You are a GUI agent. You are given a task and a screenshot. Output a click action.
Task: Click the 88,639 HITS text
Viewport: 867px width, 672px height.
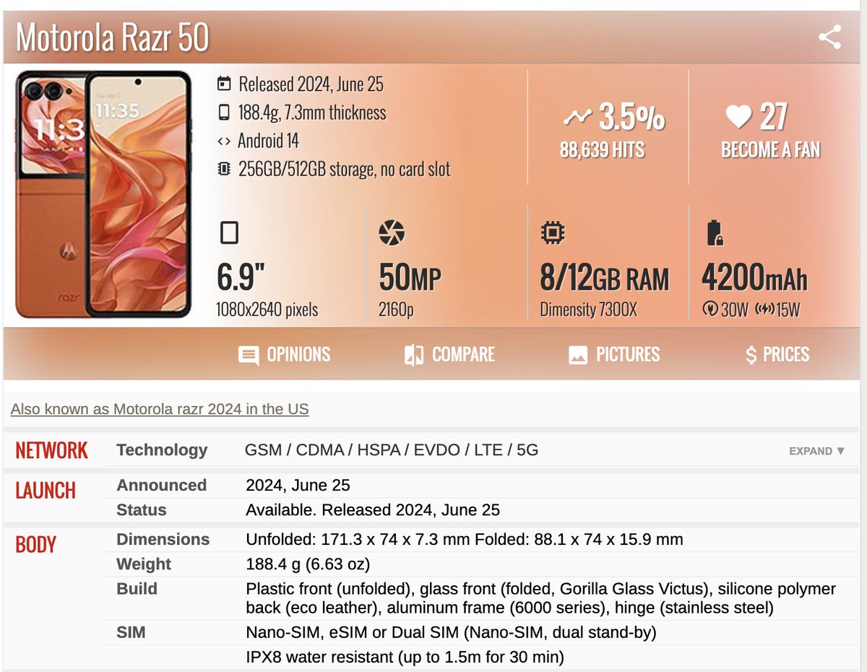pos(602,150)
